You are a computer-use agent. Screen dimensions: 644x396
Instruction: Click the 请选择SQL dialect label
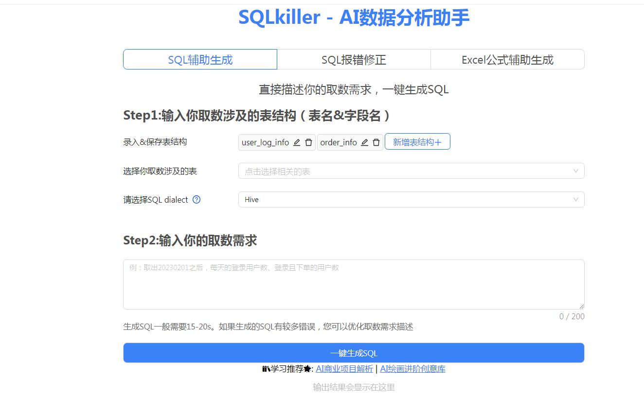[156, 200]
